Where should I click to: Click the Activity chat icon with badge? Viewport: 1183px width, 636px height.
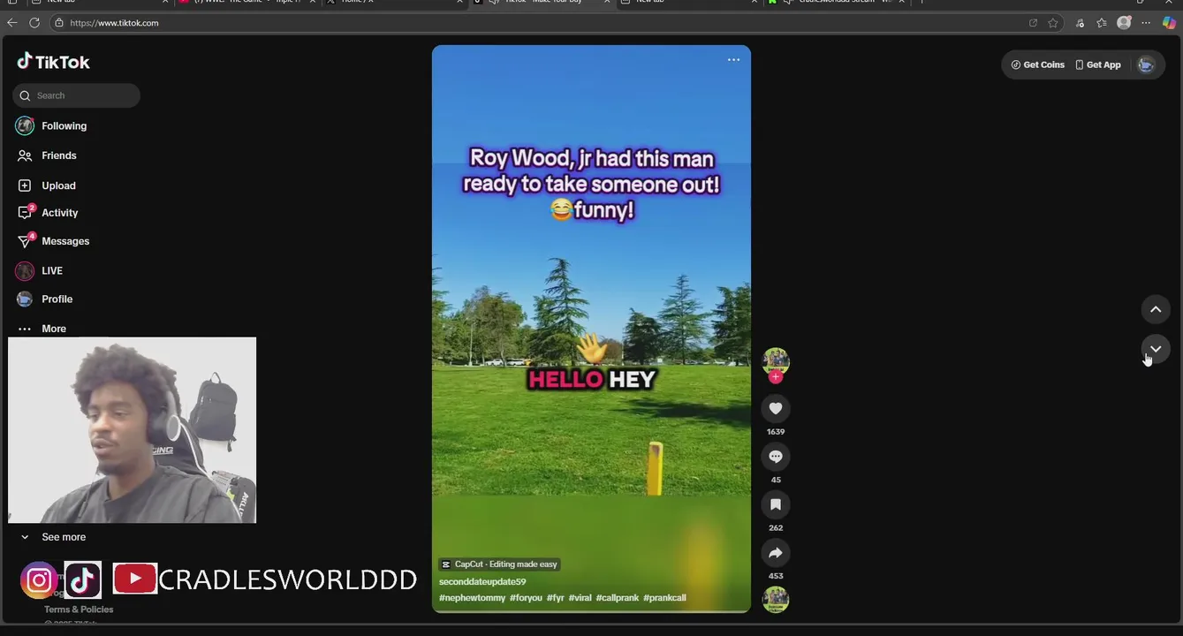point(25,213)
